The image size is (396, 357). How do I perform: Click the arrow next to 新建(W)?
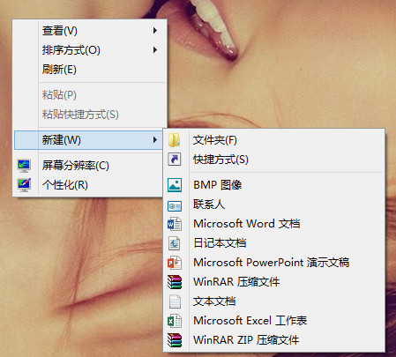(155, 140)
